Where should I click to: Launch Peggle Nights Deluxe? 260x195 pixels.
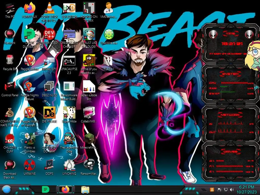pos(29,91)
